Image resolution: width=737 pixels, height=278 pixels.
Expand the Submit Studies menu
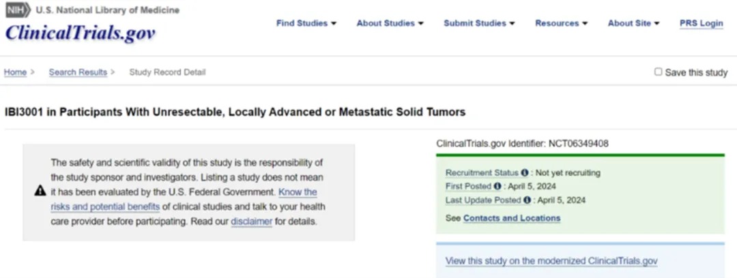[x=479, y=23]
